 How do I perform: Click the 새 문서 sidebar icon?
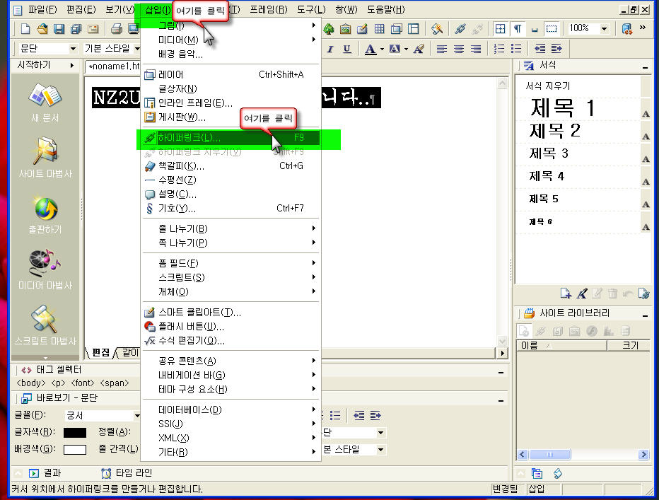45,96
